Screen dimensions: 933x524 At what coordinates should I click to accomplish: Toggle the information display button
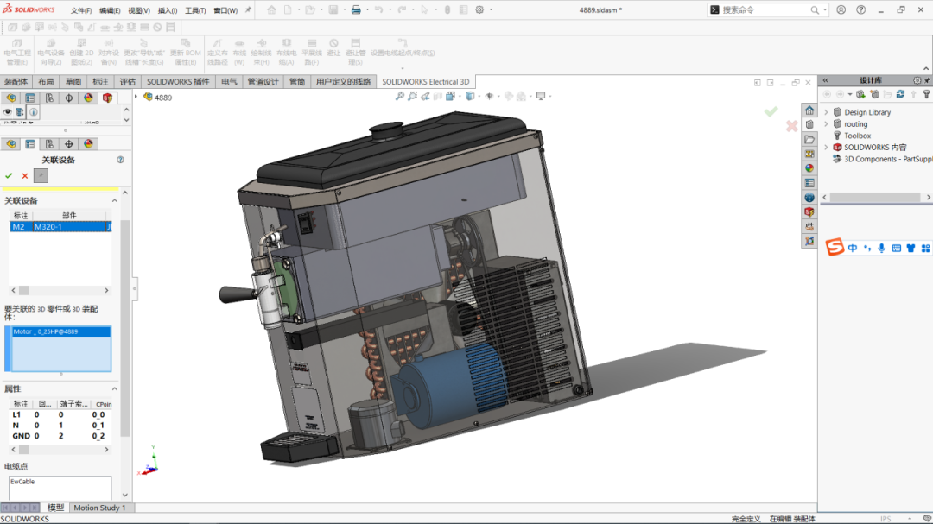coord(34,113)
